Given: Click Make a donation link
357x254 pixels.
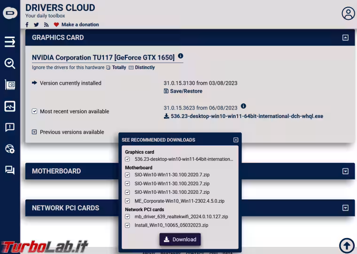Looking at the screenshot, I should coord(80,24).
